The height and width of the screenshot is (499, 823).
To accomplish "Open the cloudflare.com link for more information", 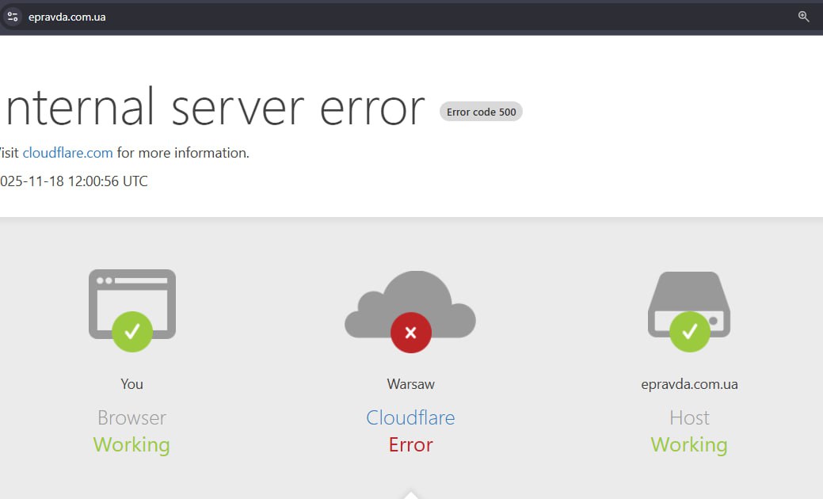I will tap(67, 153).
